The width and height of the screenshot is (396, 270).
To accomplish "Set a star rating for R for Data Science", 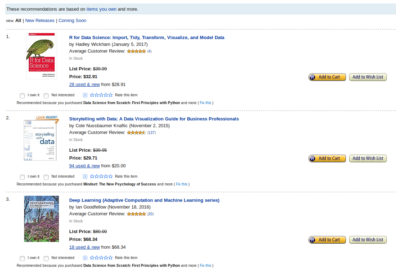I will tap(100, 95).
